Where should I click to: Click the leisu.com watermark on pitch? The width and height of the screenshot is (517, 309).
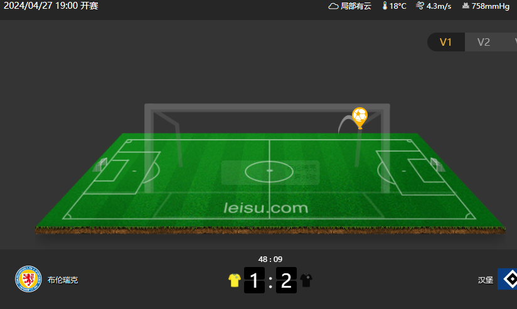coord(266,208)
